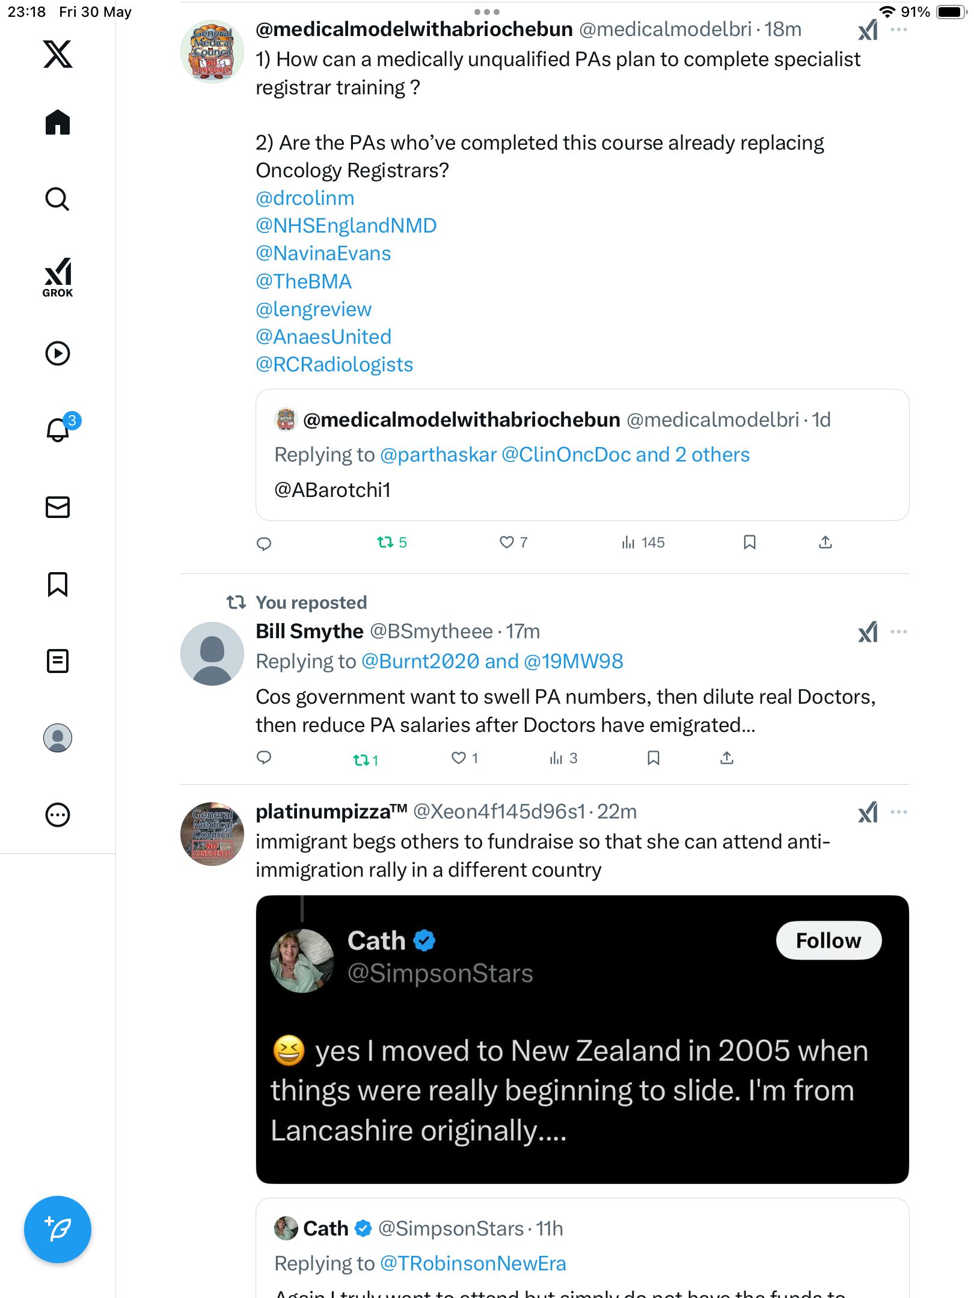Screen dimensions: 974x1298
Task: Open more options on Bill Smythe's post
Action: click(x=899, y=632)
